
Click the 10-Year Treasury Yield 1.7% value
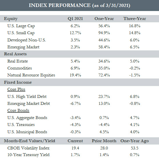[x=75, y=155]
